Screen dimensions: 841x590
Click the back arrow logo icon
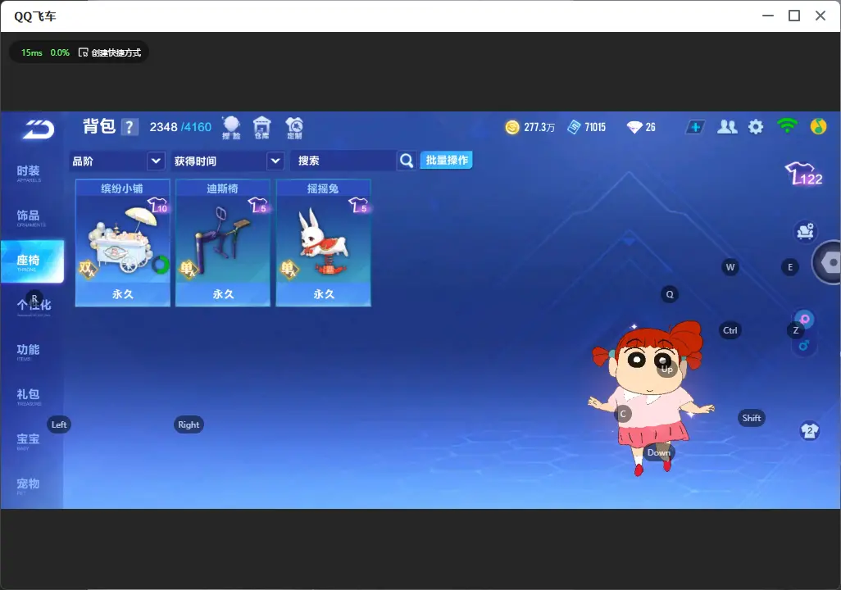(x=38, y=129)
